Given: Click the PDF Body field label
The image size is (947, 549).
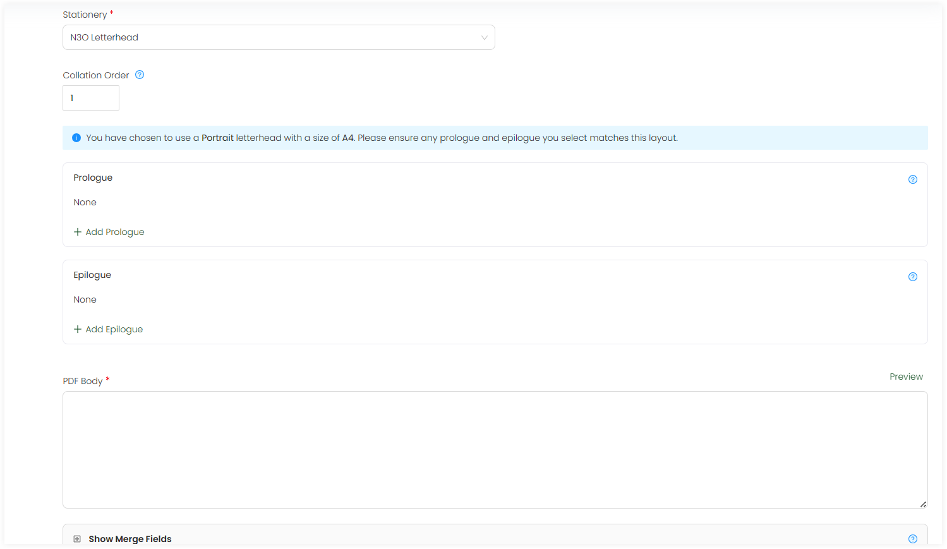Looking at the screenshot, I should tap(82, 381).
